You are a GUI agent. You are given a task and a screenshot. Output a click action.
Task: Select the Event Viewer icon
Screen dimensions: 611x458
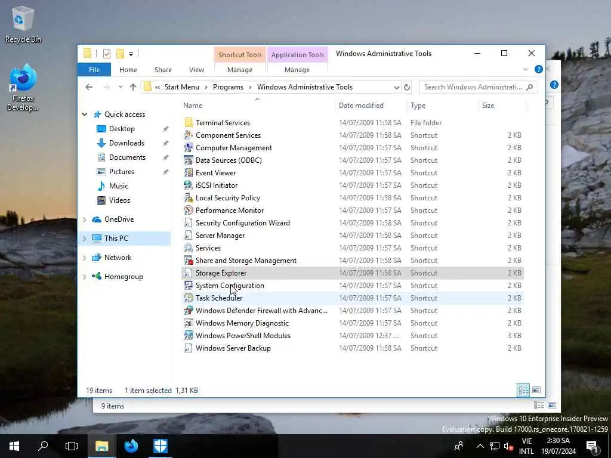(x=189, y=172)
